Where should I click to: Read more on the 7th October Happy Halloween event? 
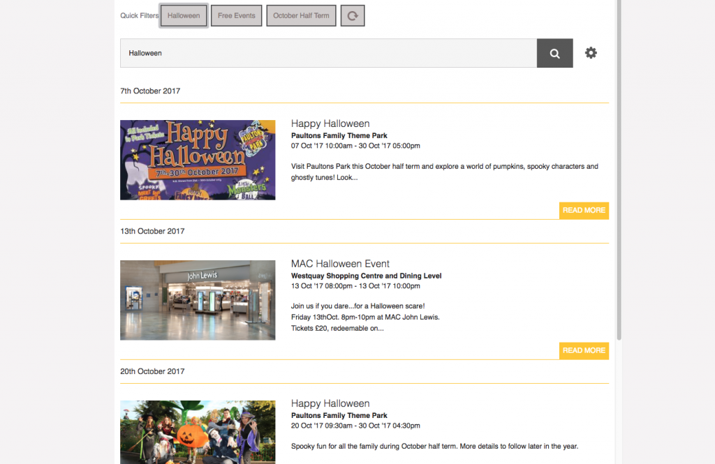pyautogui.click(x=584, y=211)
